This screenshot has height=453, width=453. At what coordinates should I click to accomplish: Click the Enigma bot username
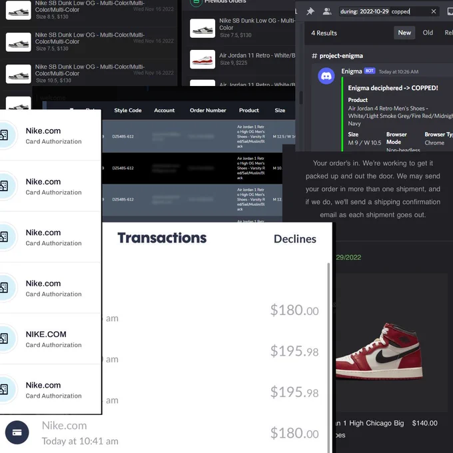[351, 71]
